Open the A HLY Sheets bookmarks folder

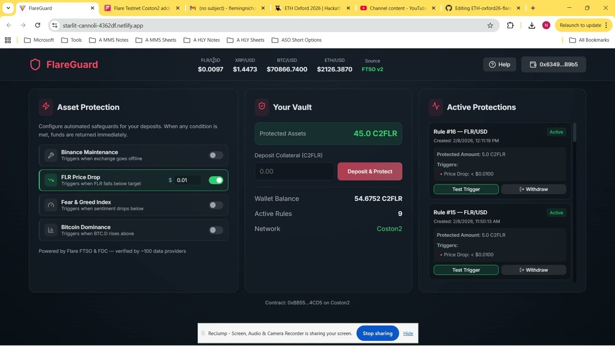[x=246, y=40]
